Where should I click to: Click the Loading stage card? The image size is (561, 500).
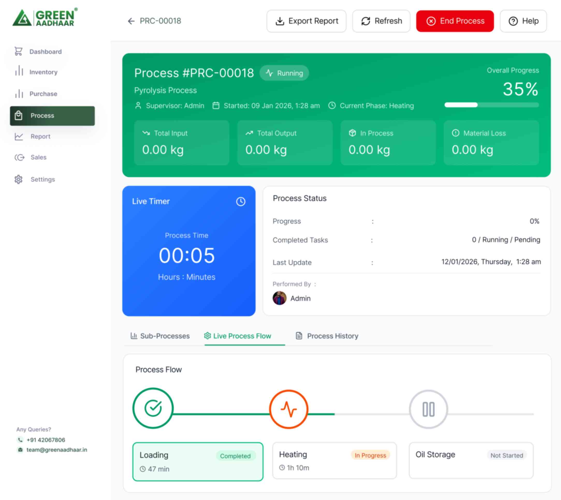tap(198, 461)
